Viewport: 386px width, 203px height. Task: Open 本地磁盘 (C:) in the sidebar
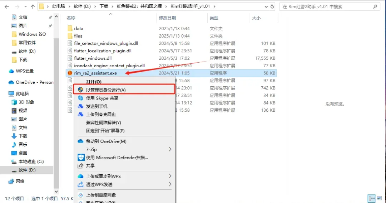[x=31, y=161]
